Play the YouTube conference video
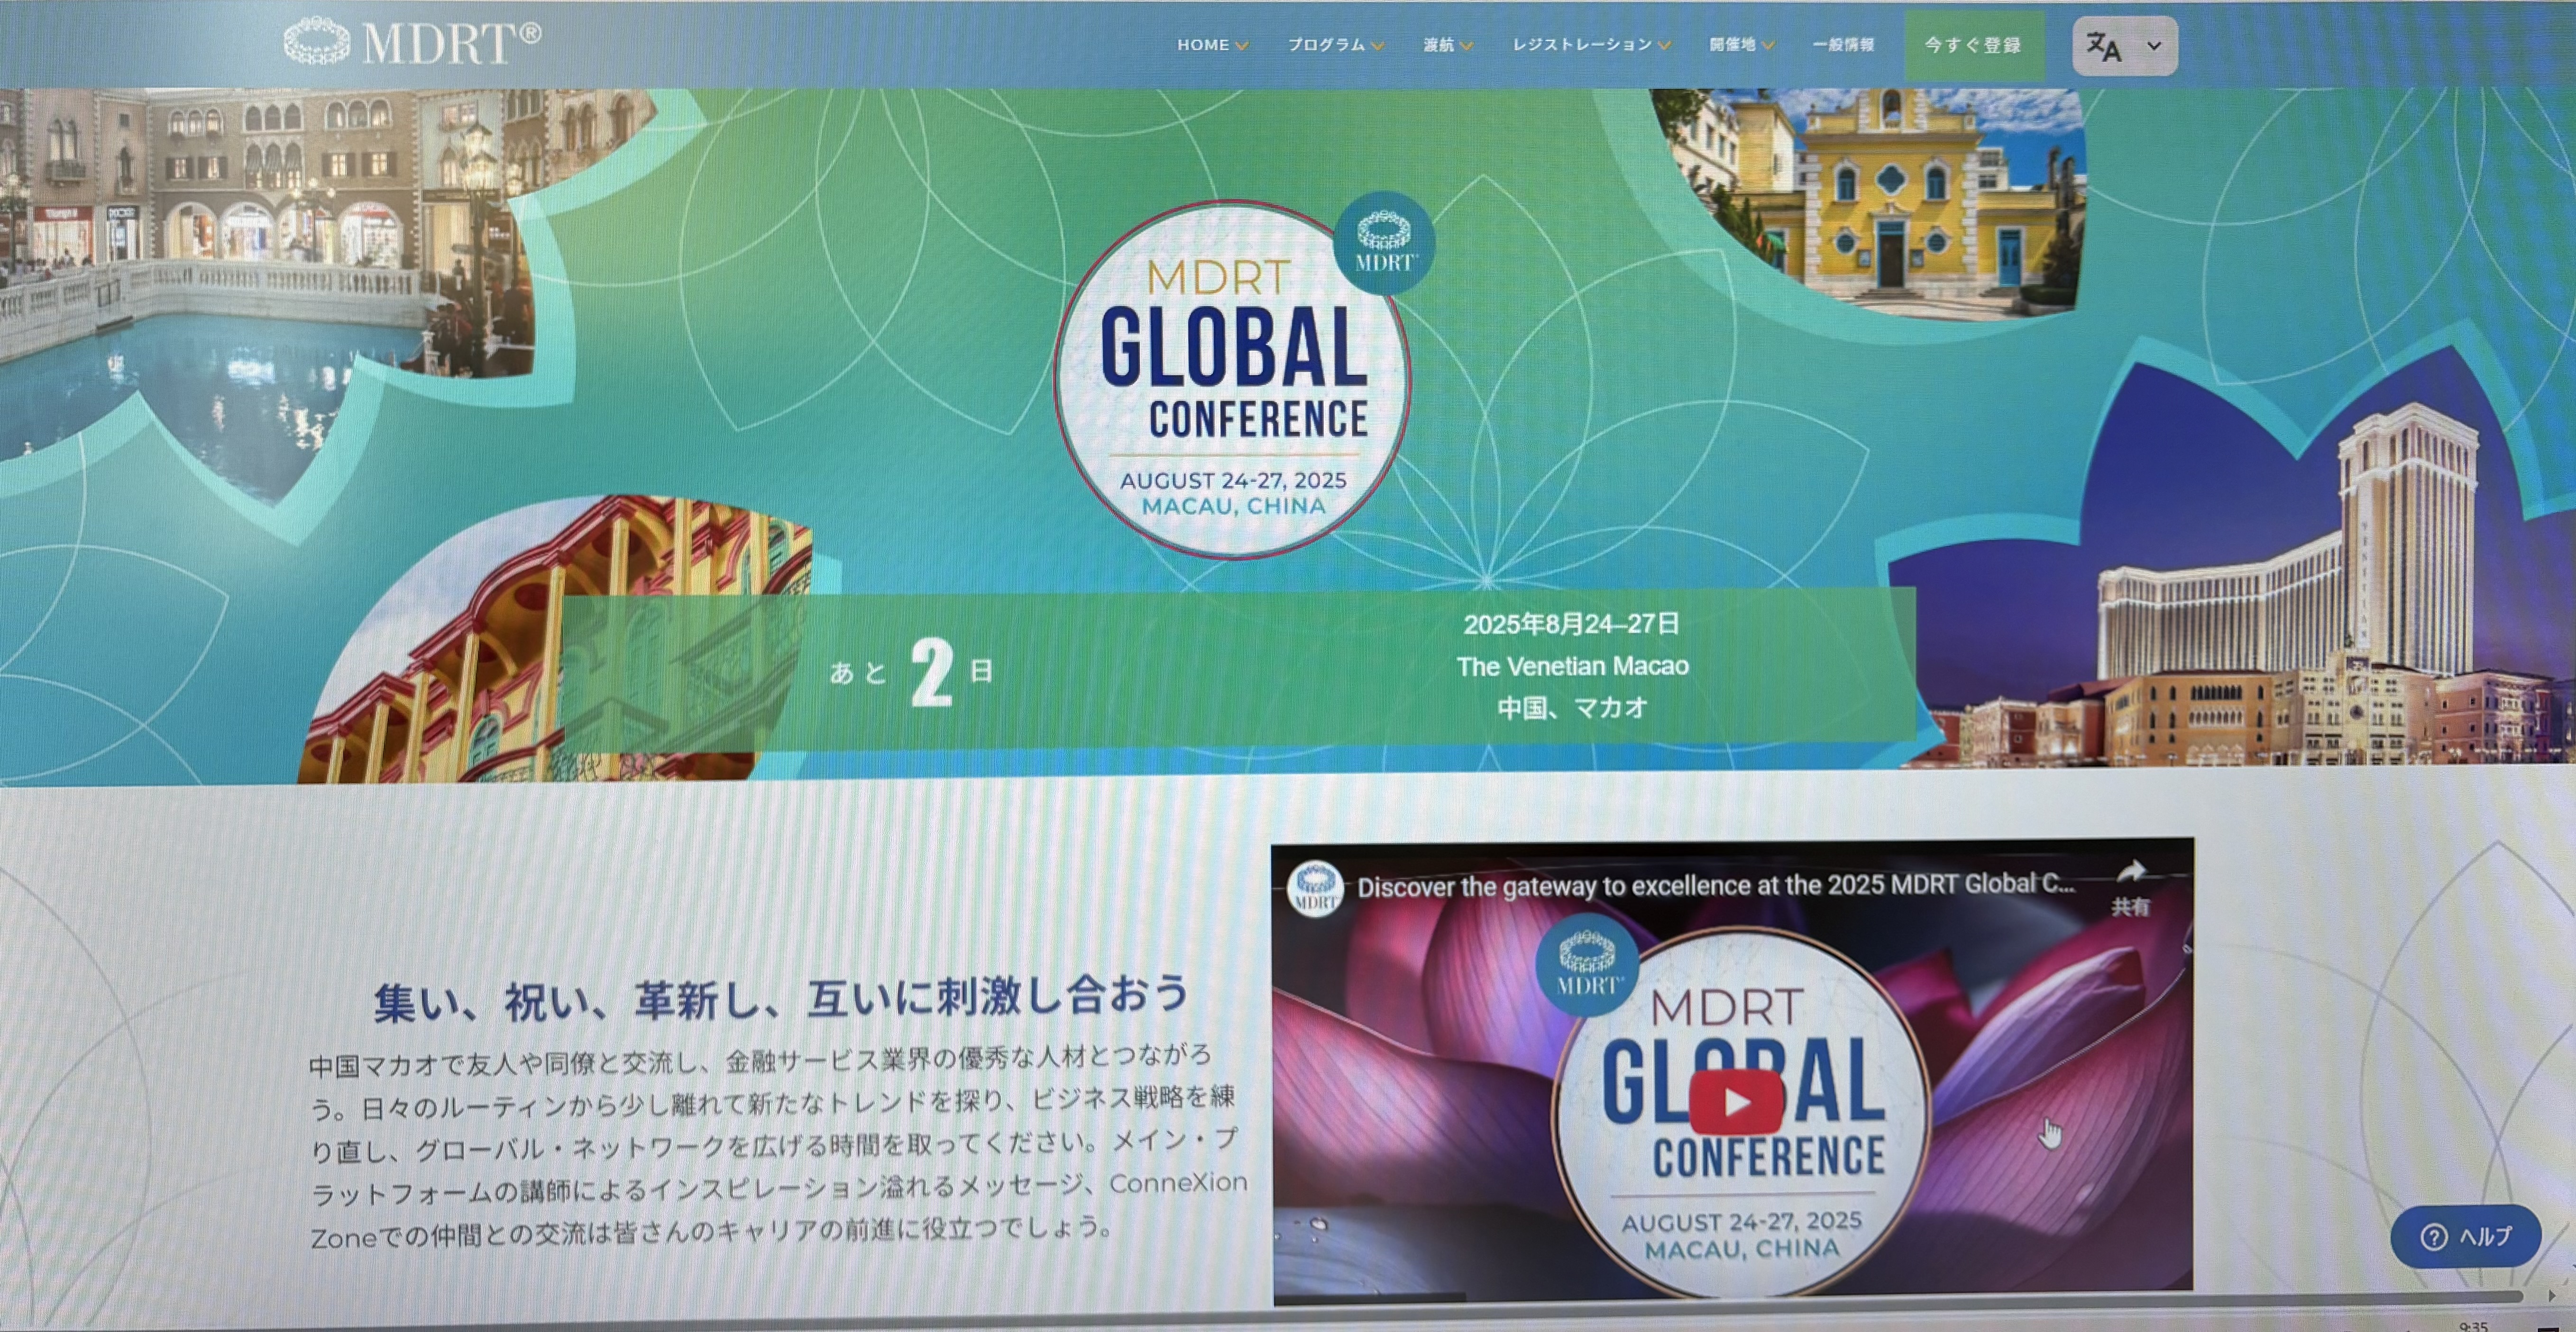 1736,1102
